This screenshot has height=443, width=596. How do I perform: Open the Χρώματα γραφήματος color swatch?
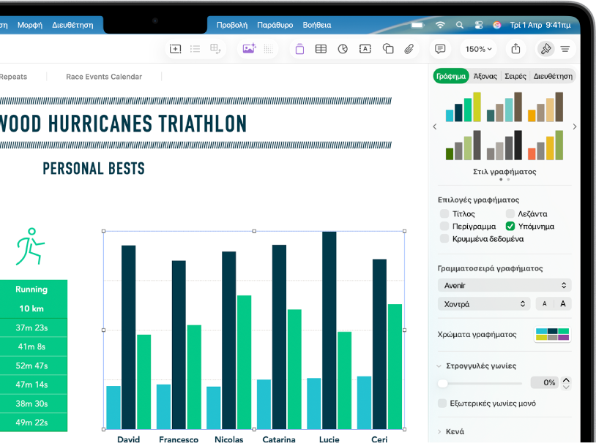[x=552, y=334]
